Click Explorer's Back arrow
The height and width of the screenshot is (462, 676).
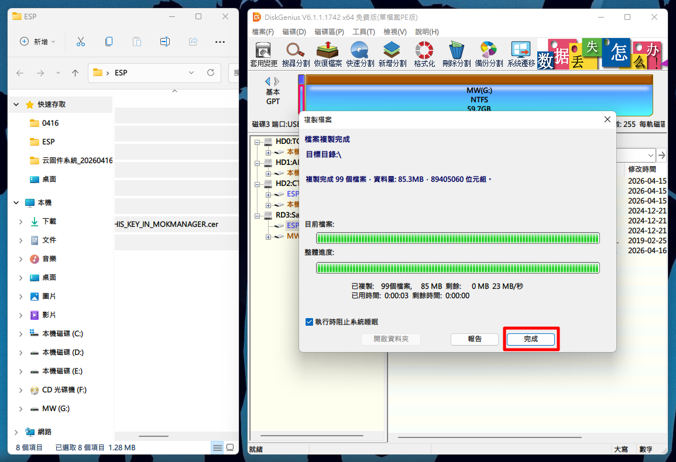20,73
